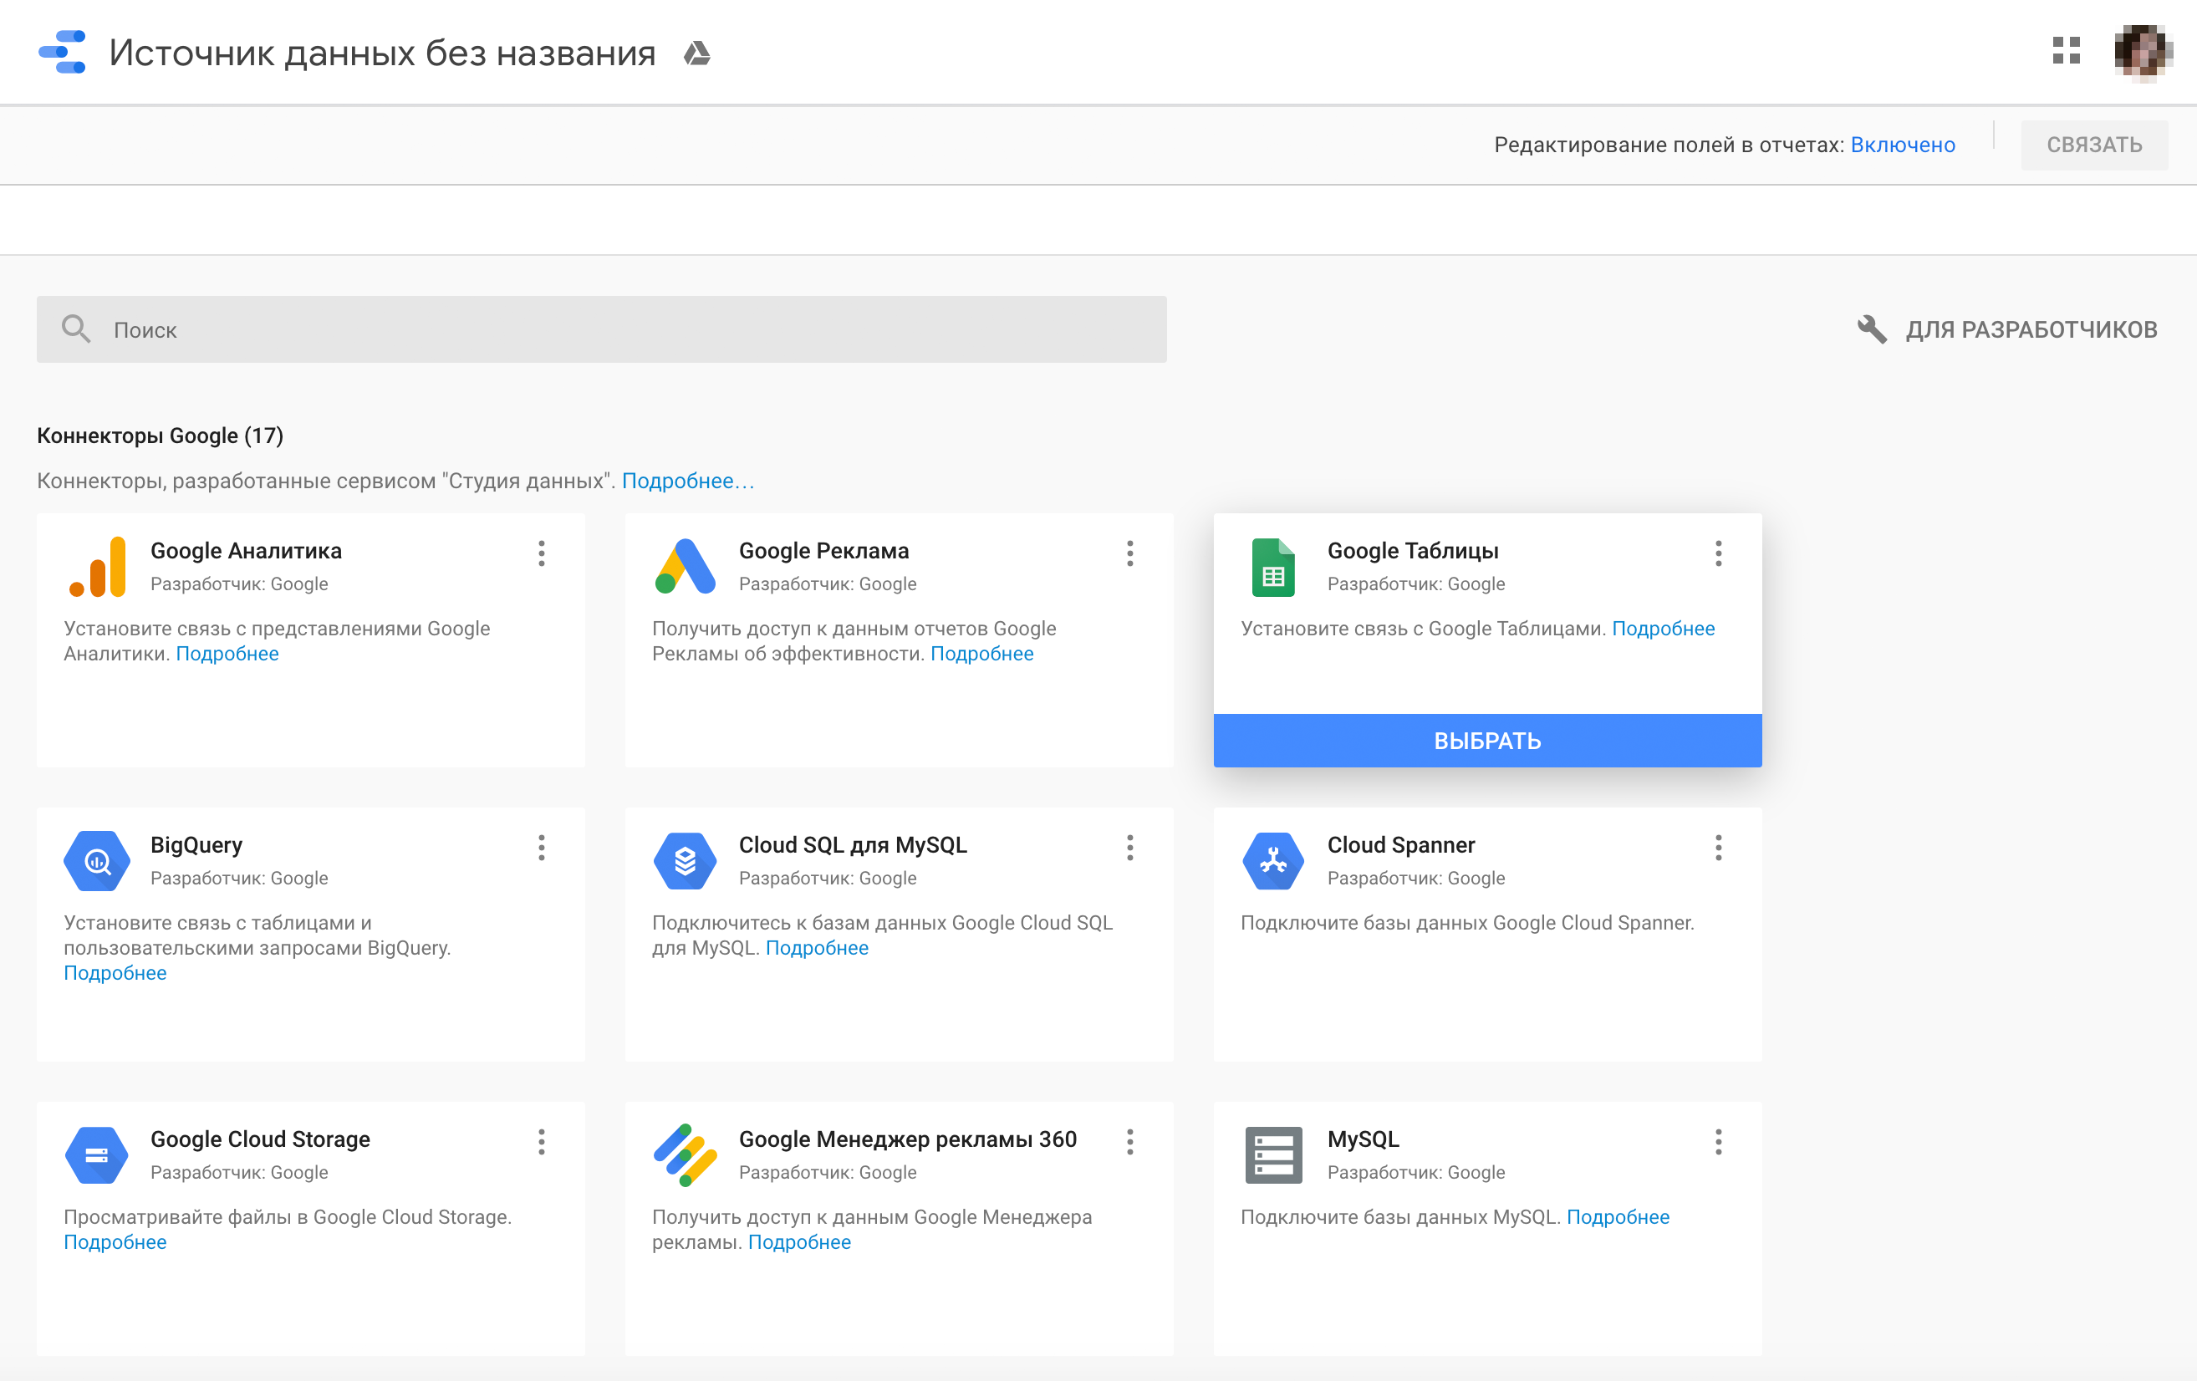Click into the Поиск search field
Viewport: 2197px width, 1381px height.
(601, 329)
